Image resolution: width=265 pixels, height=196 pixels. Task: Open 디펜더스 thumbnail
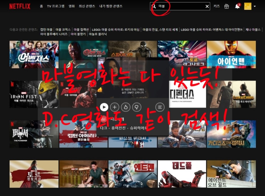[x=187, y=94]
